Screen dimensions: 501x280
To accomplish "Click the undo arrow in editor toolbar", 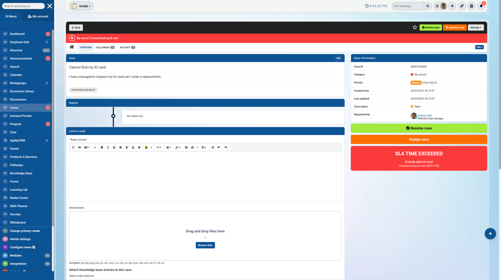I will pos(219,147).
